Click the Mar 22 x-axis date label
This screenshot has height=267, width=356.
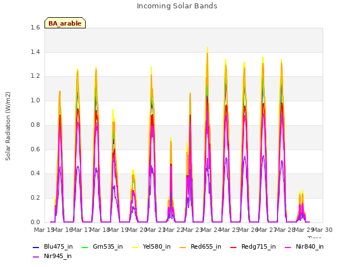pyautogui.click(x=174, y=230)
